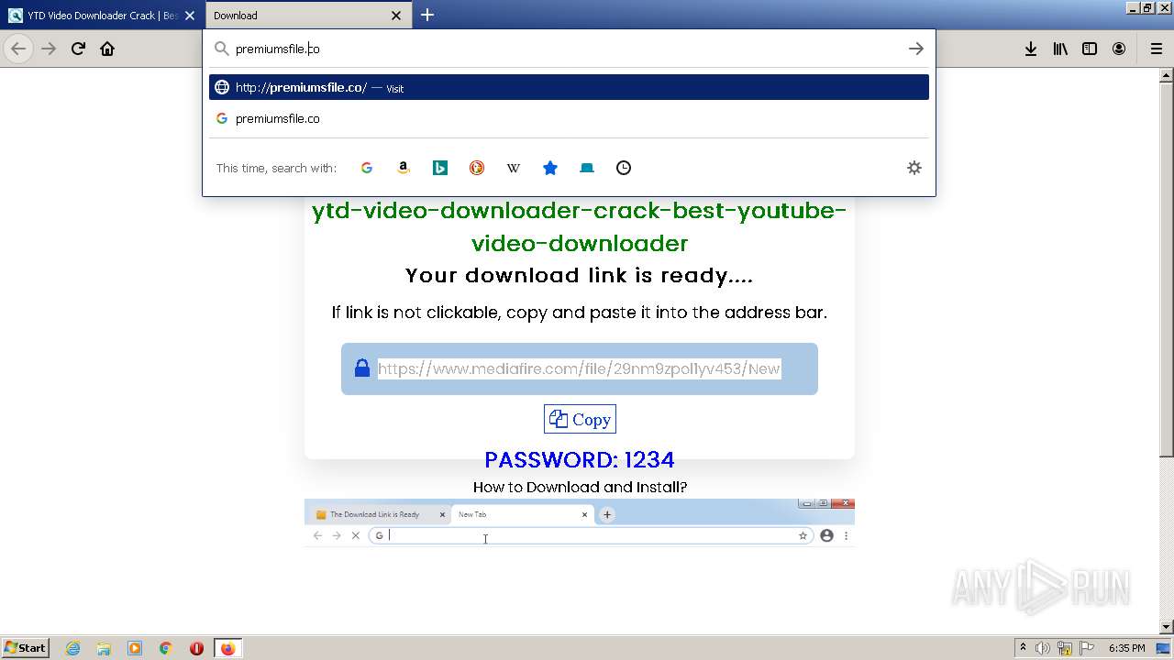
Task: Go to the typed address arrow
Action: point(915,49)
